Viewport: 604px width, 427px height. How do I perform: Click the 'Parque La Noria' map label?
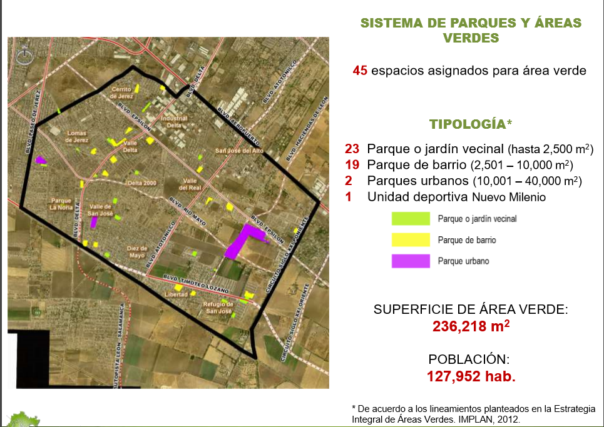(x=61, y=204)
